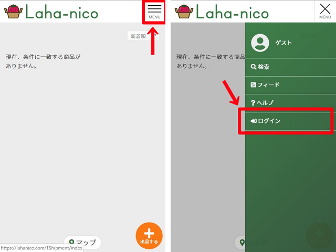Close the menu with the X icon

coord(325,12)
